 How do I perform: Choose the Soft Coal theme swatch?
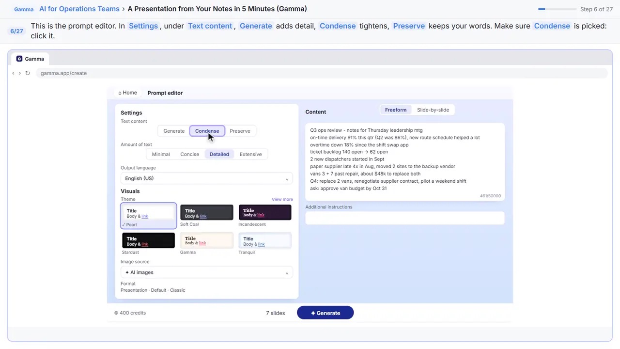point(207,212)
